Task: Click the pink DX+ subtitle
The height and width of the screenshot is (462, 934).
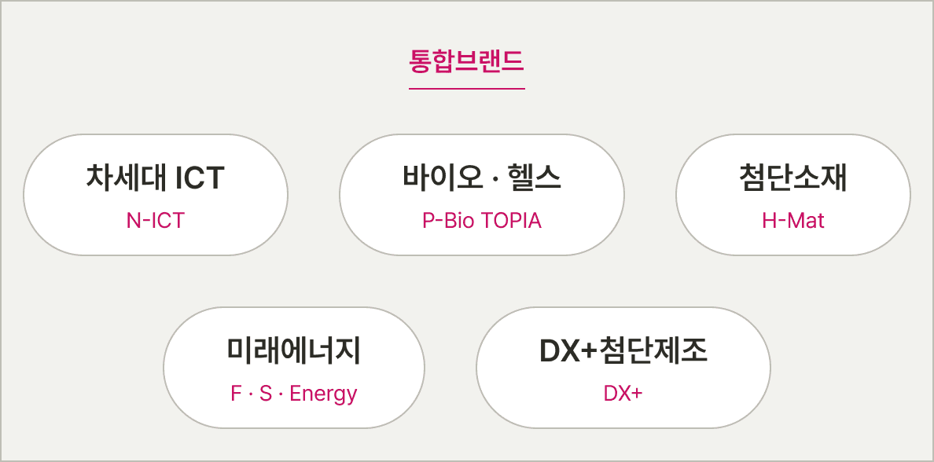Action: 623,394
